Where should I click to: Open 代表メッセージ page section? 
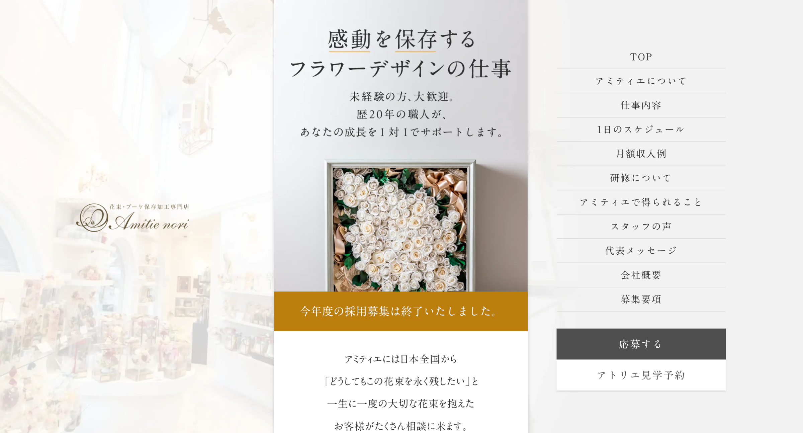(x=641, y=251)
